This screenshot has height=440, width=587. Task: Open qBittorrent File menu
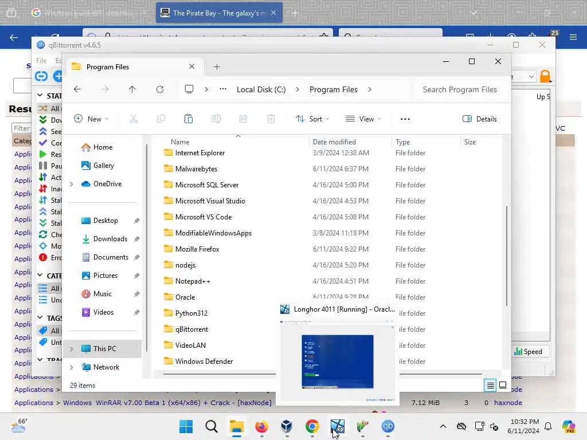tap(41, 61)
